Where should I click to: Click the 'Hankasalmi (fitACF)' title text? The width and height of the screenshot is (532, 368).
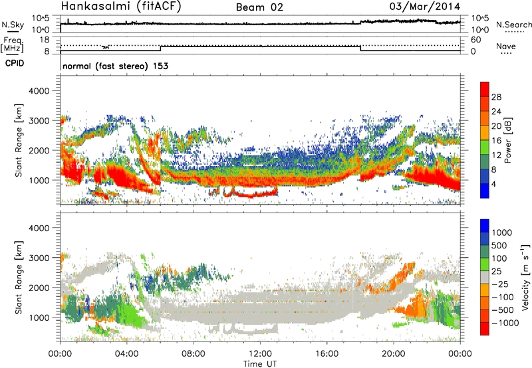click(x=121, y=6)
